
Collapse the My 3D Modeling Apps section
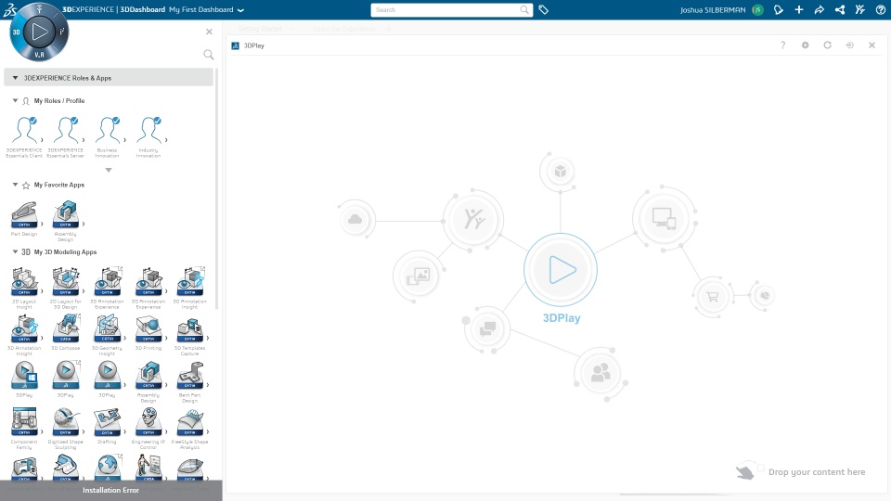(16, 251)
